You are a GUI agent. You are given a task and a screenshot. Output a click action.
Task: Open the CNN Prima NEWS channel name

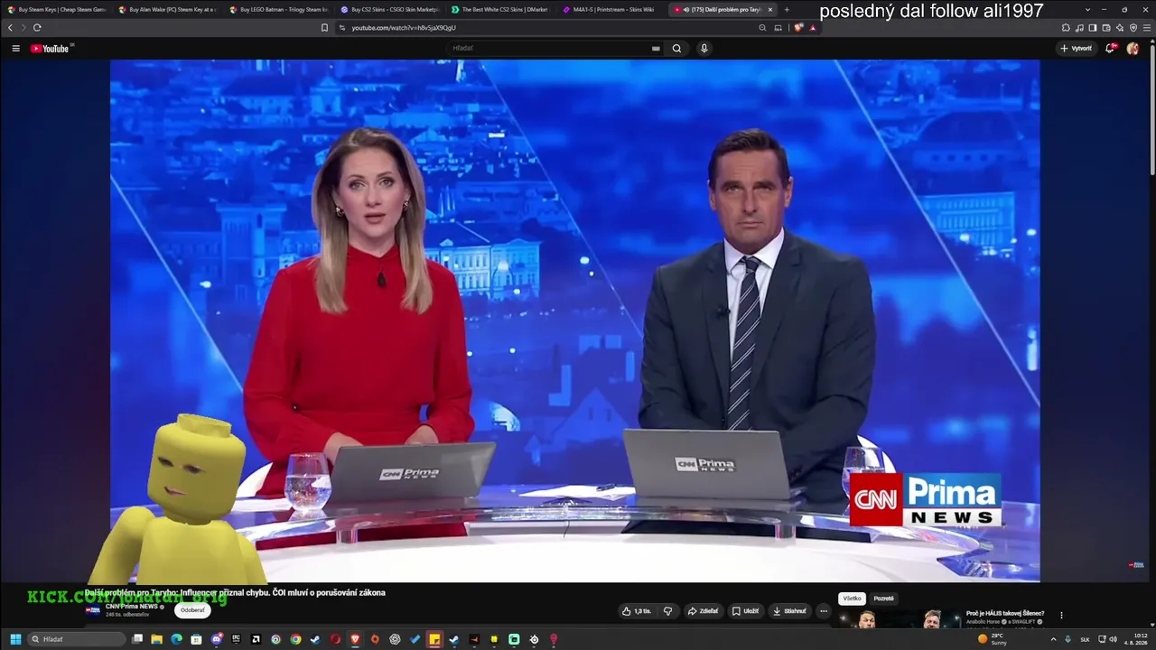coord(132,607)
